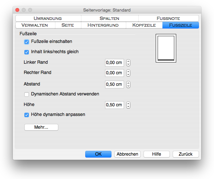This screenshot has width=214, height=179.
Task: Open the Spalten tab
Action: point(109,18)
